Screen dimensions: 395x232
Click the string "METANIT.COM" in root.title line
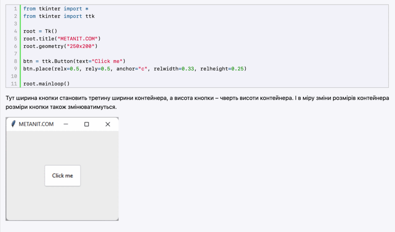78,39
